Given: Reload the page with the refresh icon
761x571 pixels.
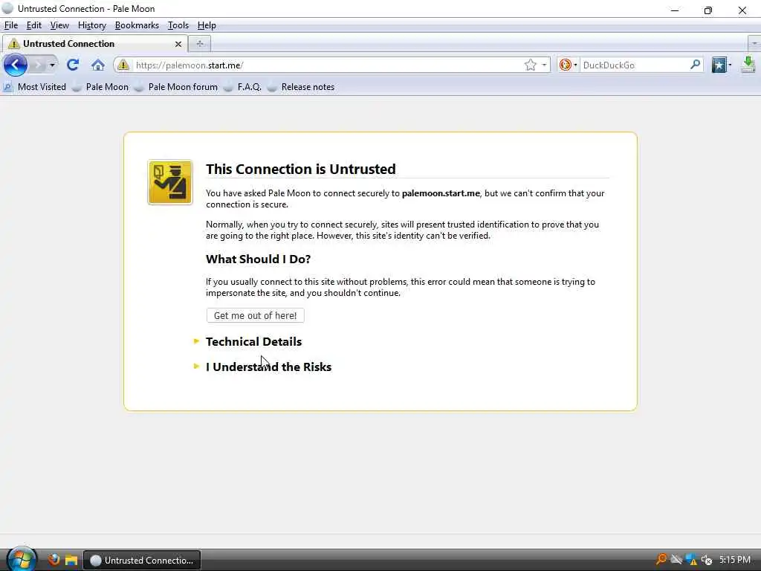Looking at the screenshot, I should pyautogui.click(x=73, y=65).
